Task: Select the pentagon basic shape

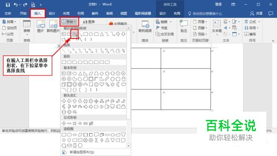Action: coord(107,73)
